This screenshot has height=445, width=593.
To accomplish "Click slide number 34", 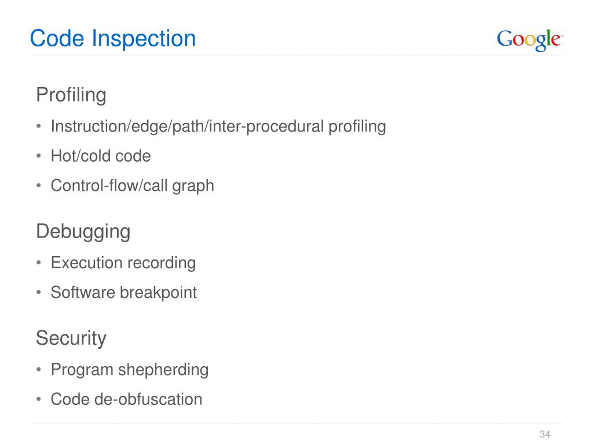I will [x=544, y=434].
